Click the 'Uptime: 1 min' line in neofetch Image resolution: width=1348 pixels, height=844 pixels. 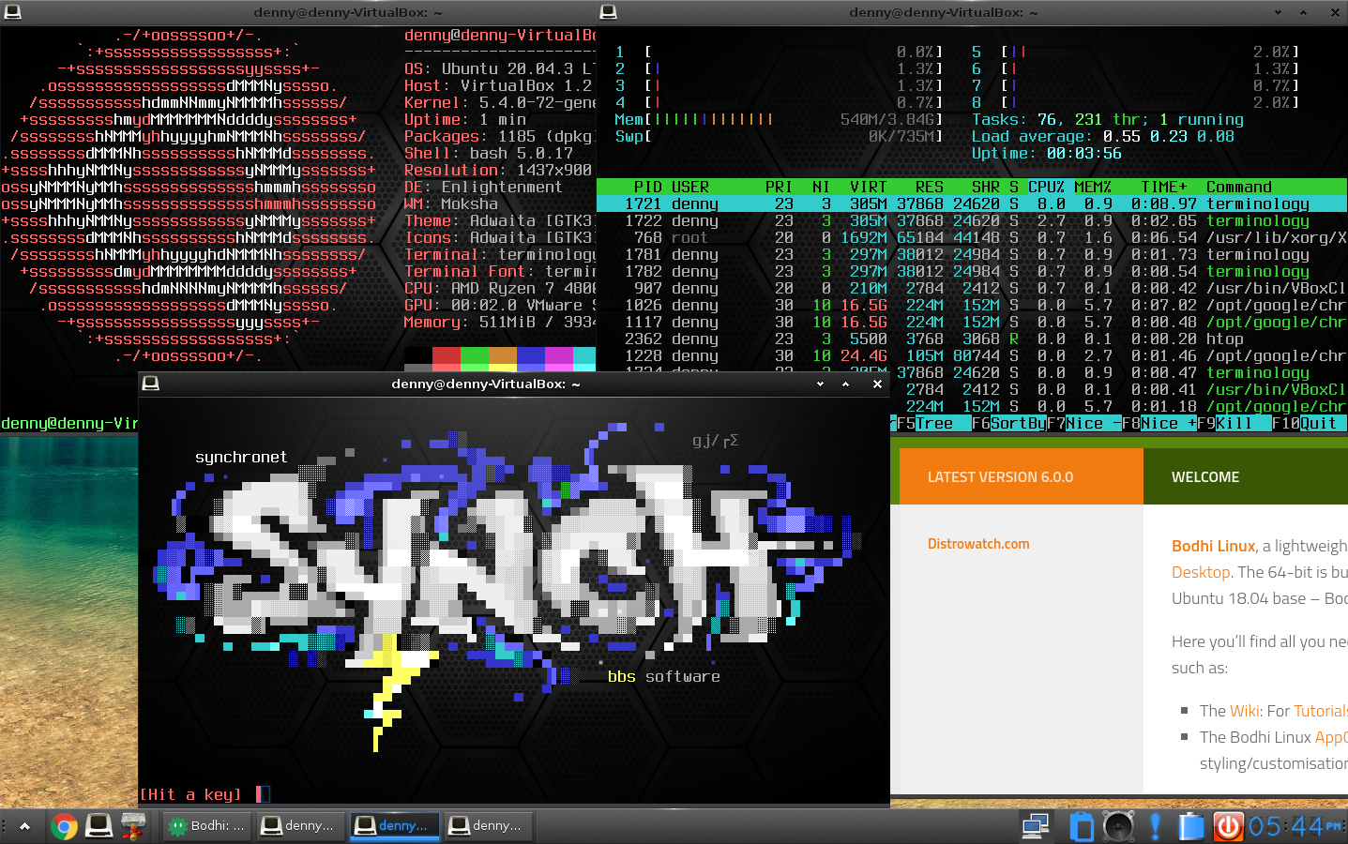tap(465, 120)
